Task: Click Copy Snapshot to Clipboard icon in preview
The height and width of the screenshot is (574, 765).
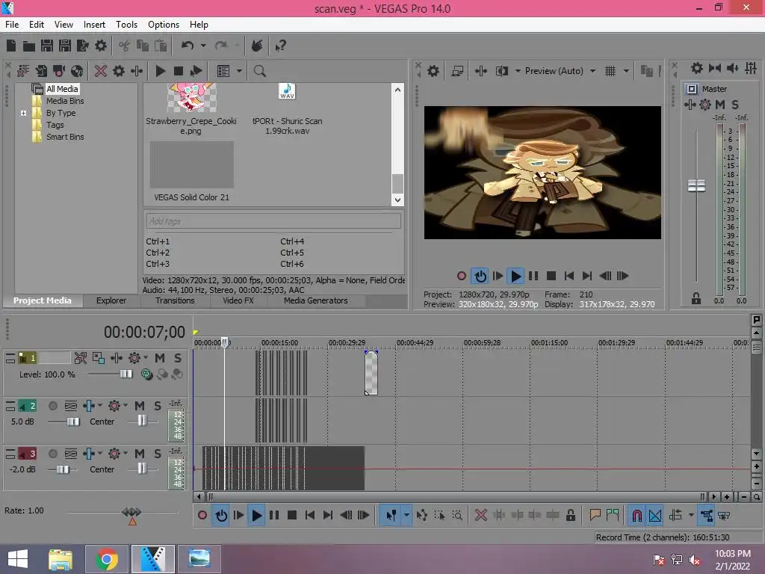Action: point(646,71)
